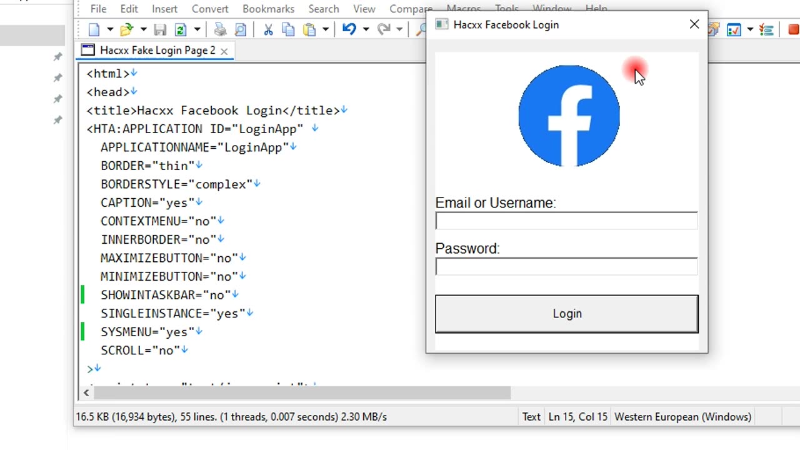Save the file with the floppy icon
The width and height of the screenshot is (800, 450).
pos(160,29)
